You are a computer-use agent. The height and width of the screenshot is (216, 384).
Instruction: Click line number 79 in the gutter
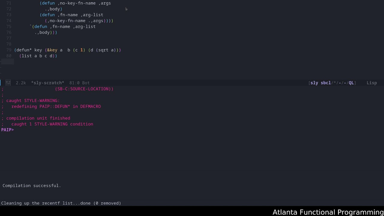[9, 50]
